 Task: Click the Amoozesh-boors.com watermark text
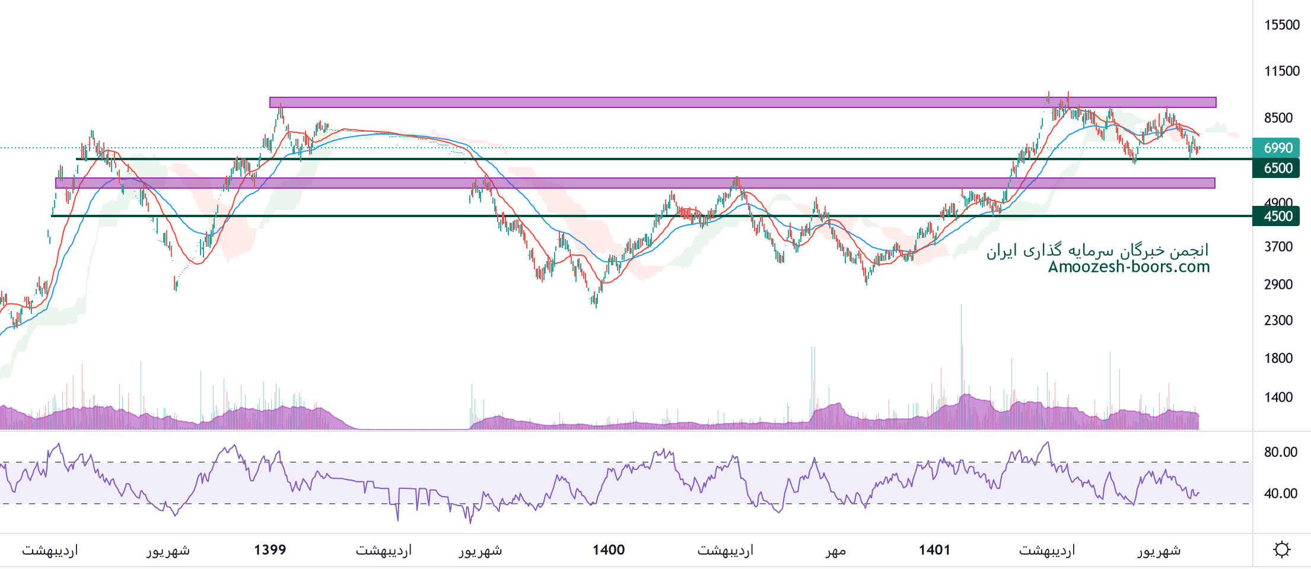pos(1128,267)
